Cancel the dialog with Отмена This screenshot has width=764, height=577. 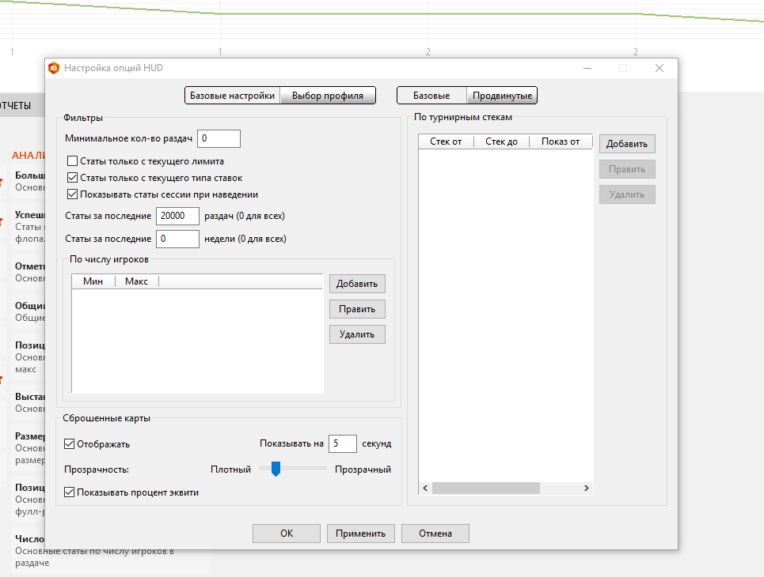tap(435, 533)
